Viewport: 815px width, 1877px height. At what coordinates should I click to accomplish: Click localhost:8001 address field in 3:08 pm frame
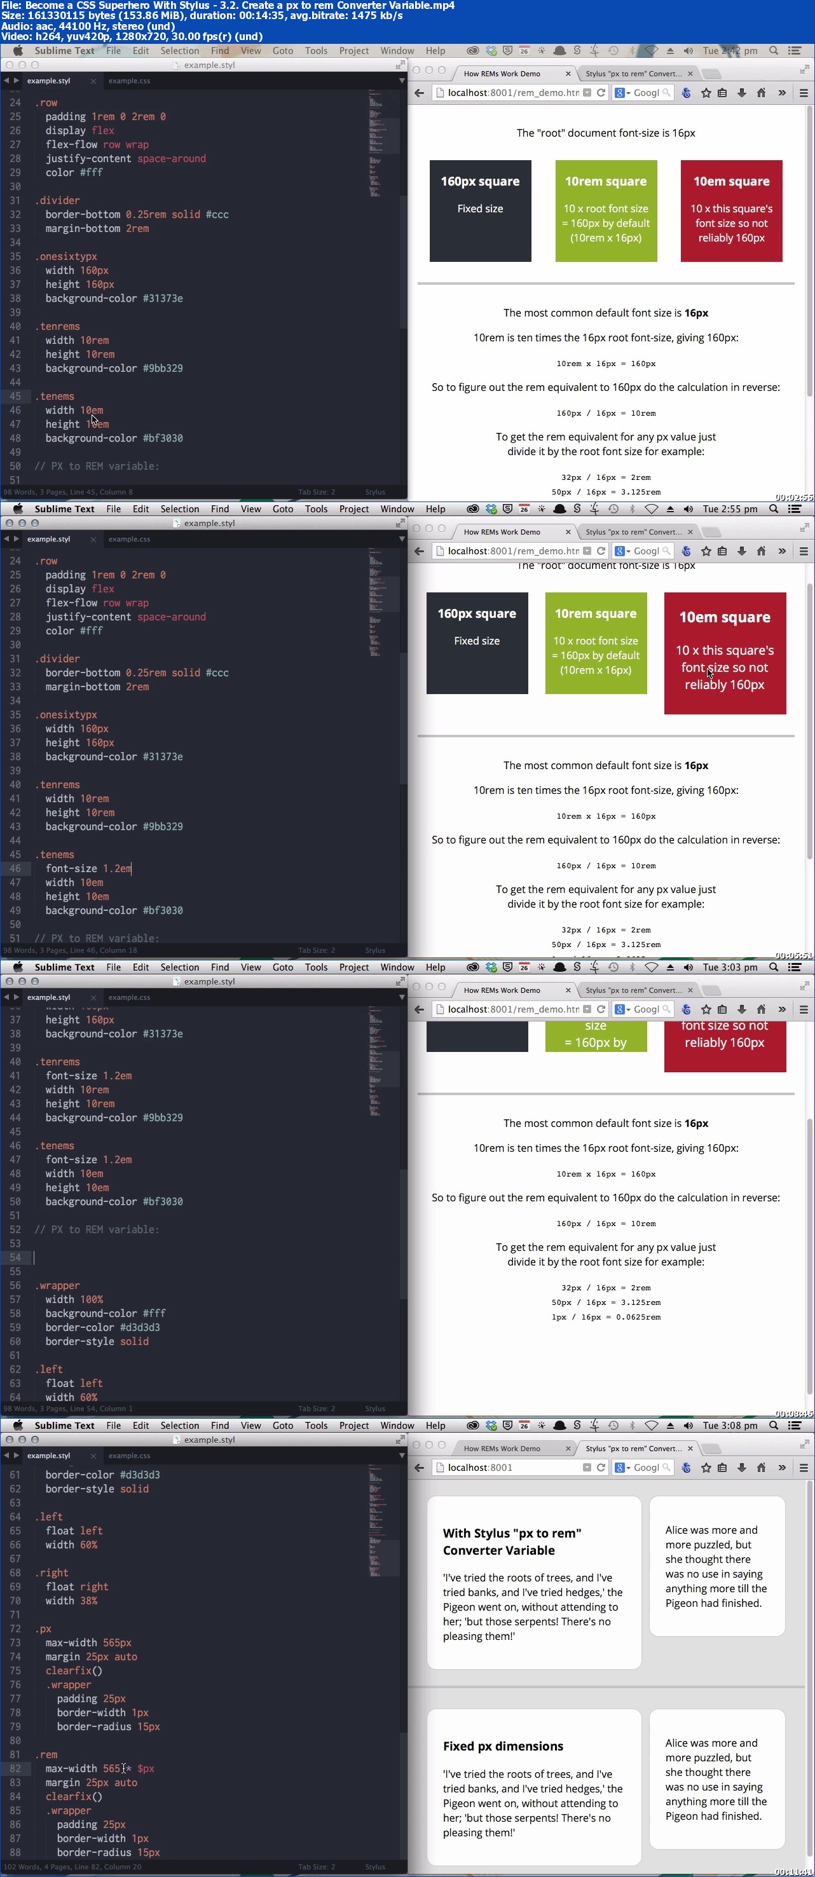click(x=513, y=1468)
